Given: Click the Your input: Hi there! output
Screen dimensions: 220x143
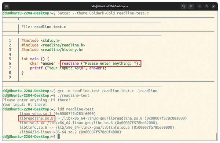Looking at the screenshot, I should tap(25, 105).
